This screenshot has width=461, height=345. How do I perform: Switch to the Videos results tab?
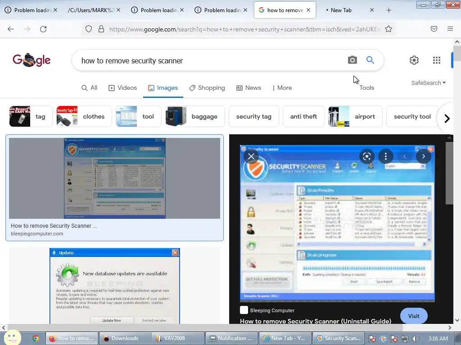point(122,88)
